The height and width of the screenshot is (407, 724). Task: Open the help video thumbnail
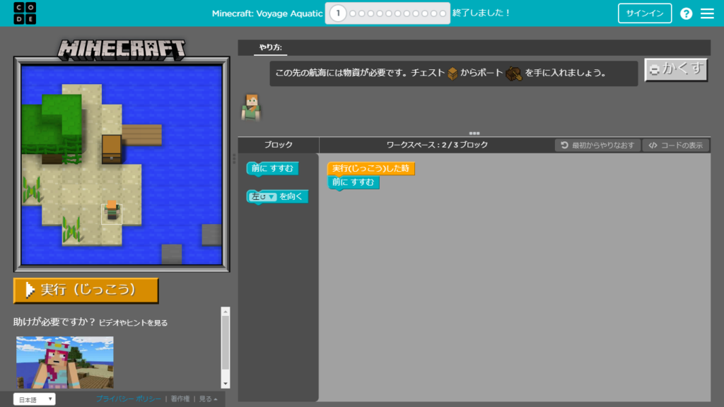pyautogui.click(x=64, y=362)
